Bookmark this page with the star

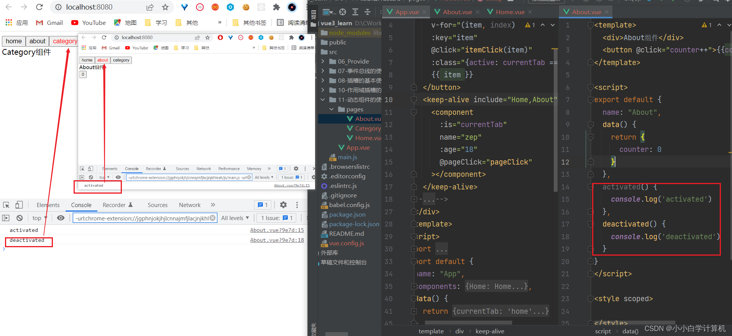tap(165, 7)
